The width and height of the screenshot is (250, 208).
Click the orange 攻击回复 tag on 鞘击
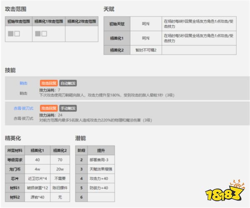click(49, 83)
